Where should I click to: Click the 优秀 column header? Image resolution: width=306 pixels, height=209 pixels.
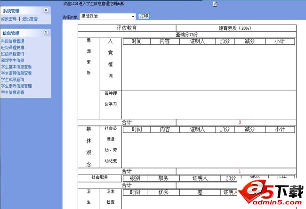pyautogui.click(x=163, y=192)
